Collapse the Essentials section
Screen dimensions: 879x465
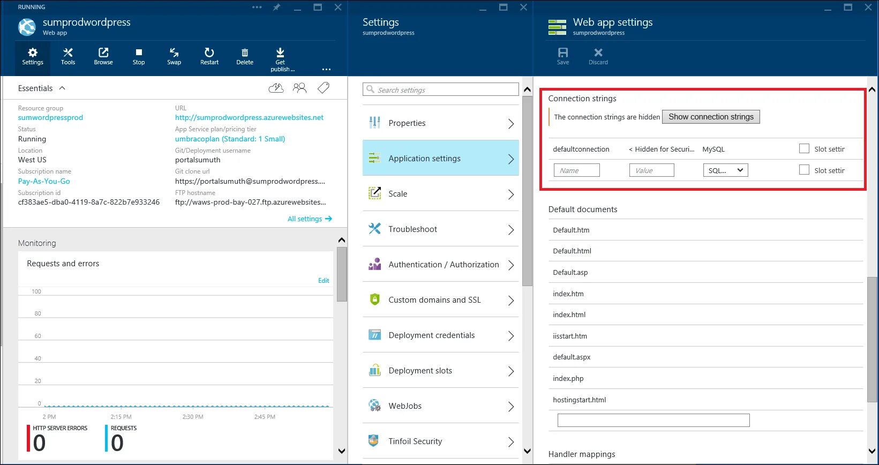pos(62,88)
